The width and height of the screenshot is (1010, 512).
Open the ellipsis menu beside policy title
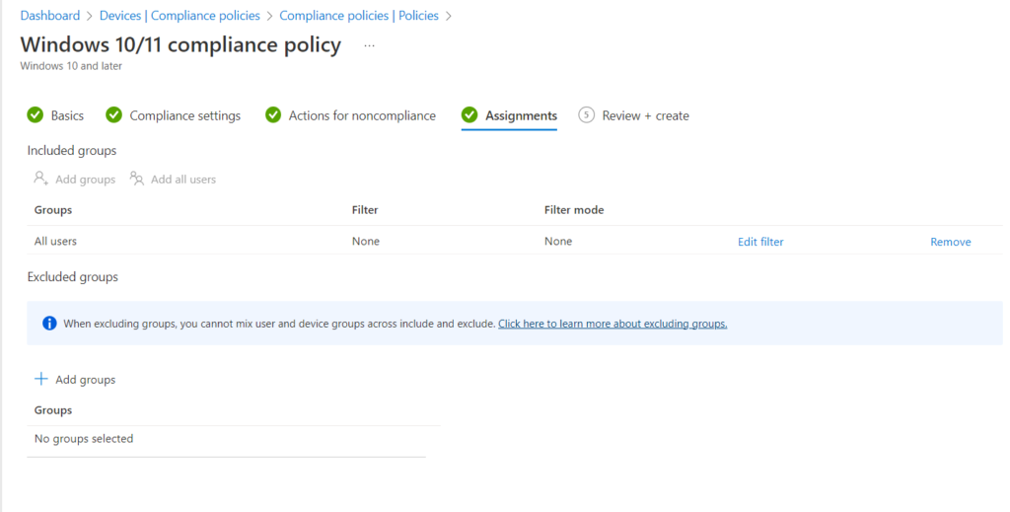pos(369,45)
